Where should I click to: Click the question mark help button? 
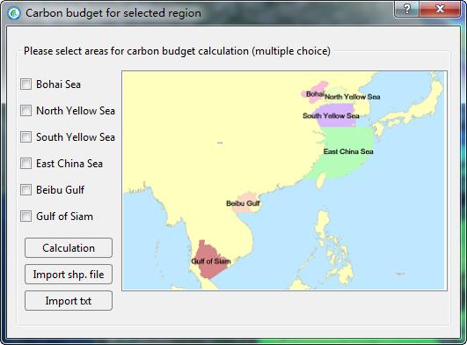point(407,9)
